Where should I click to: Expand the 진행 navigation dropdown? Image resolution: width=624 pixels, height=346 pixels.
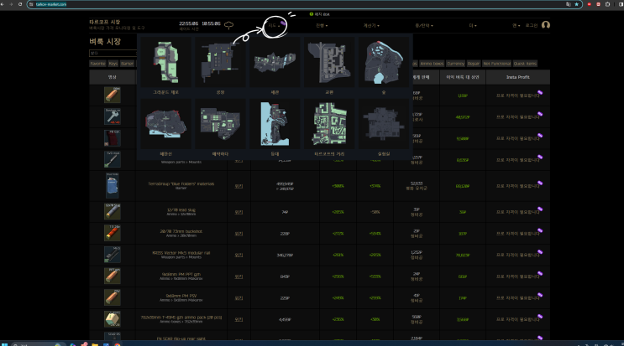point(322,25)
